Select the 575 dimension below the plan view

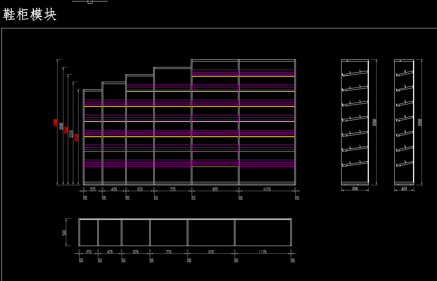[136, 252]
